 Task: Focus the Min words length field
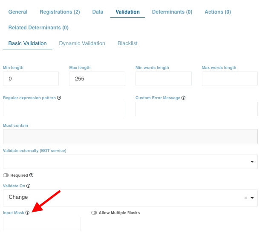[164, 79]
